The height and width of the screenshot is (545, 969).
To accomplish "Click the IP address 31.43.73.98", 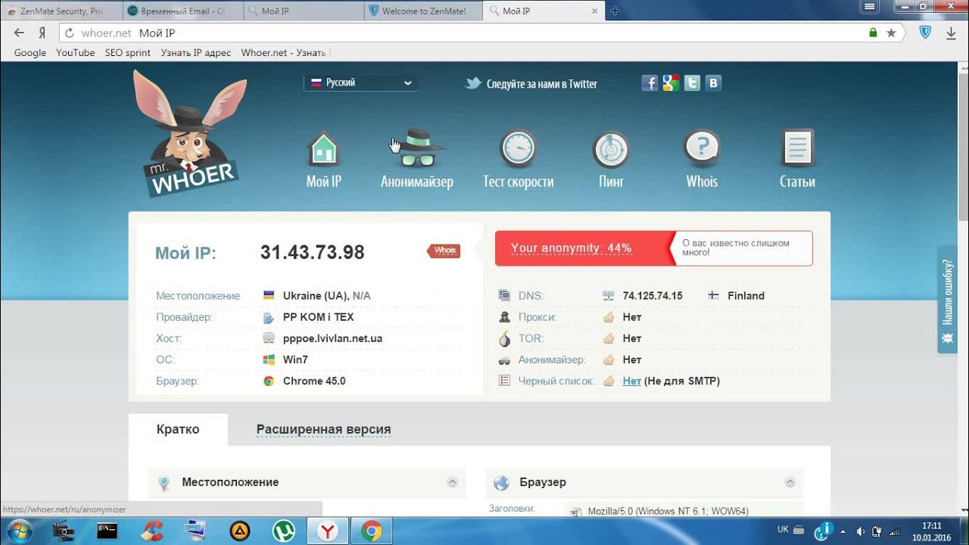I will pos(313,252).
